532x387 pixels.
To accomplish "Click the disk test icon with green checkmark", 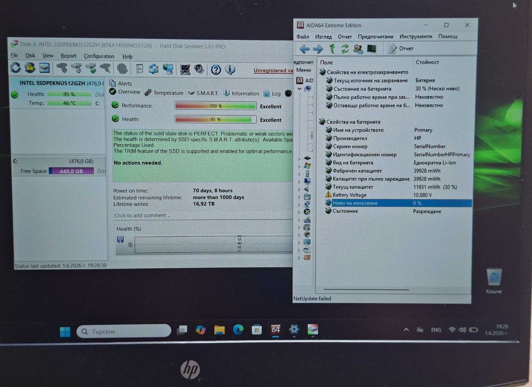I will tap(91, 69).
